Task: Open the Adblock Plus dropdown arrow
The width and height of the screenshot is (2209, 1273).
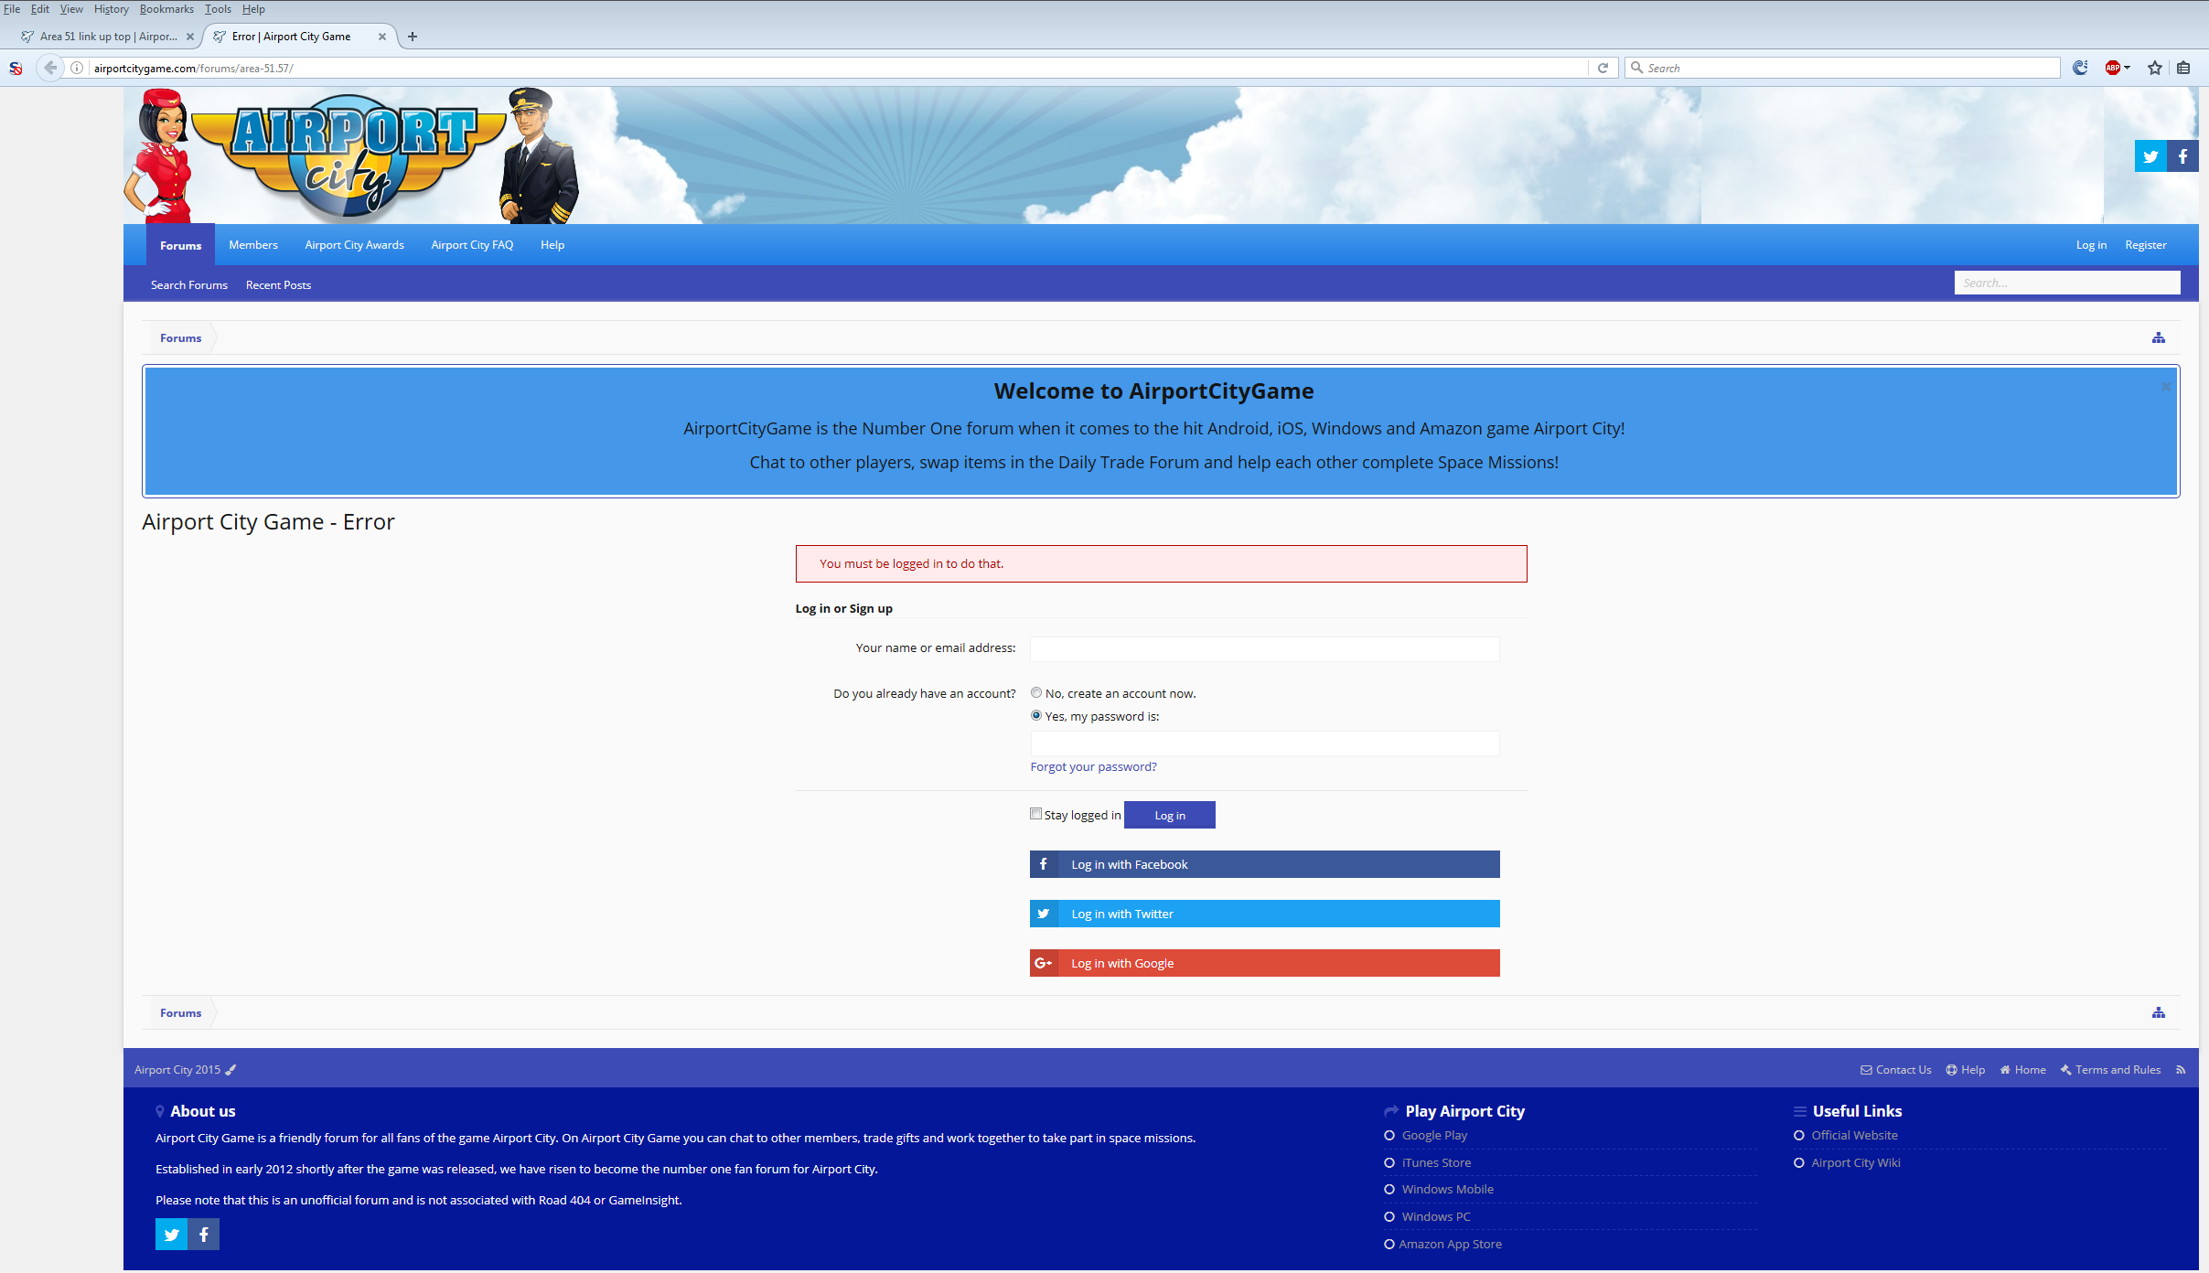Action: pos(2128,68)
